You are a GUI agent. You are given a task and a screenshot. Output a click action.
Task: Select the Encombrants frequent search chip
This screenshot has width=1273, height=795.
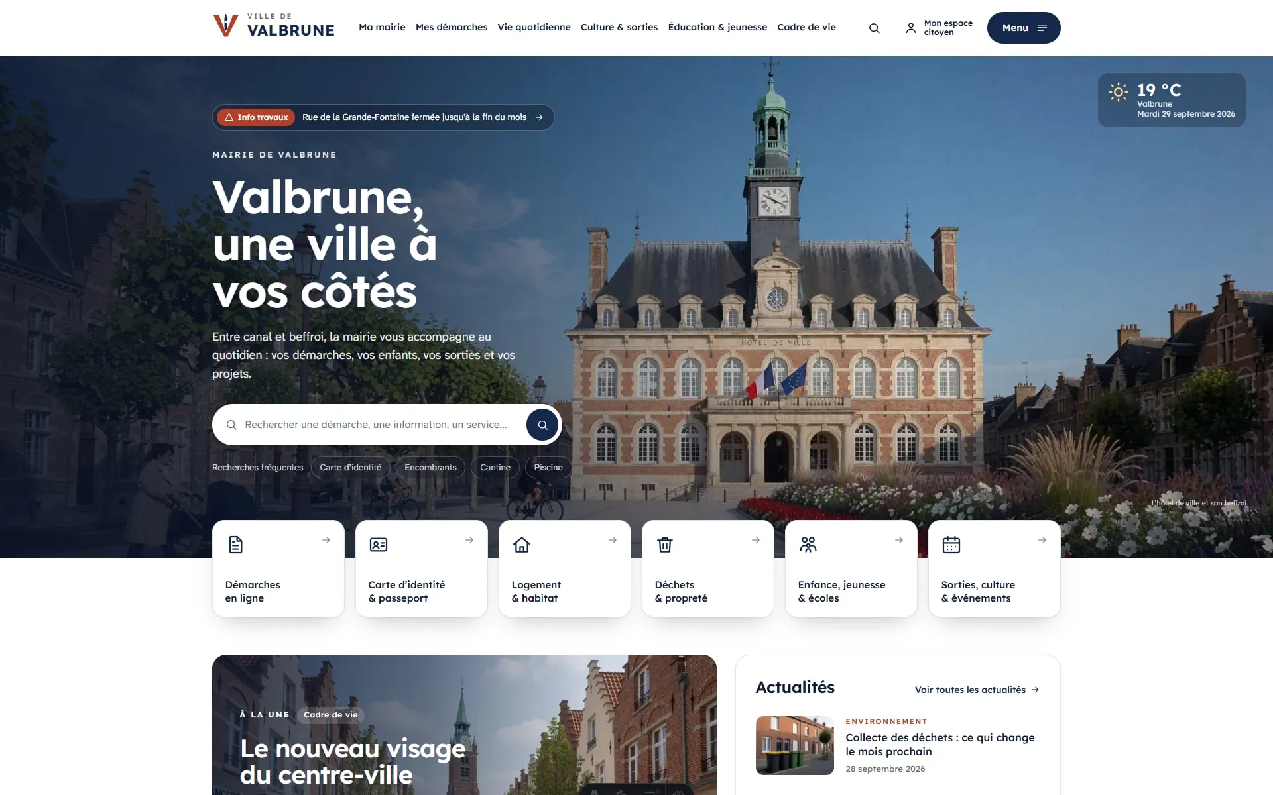click(430, 468)
